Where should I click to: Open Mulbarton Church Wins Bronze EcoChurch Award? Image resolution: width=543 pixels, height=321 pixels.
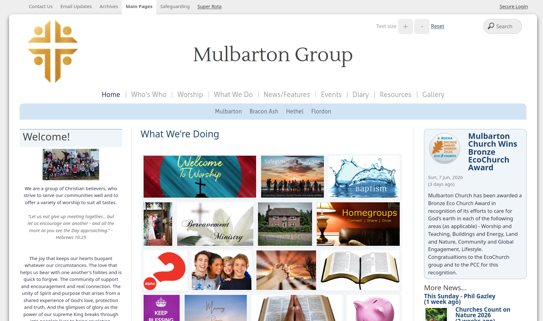(493, 152)
